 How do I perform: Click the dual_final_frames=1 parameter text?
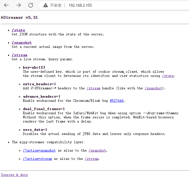click(x=44, y=109)
